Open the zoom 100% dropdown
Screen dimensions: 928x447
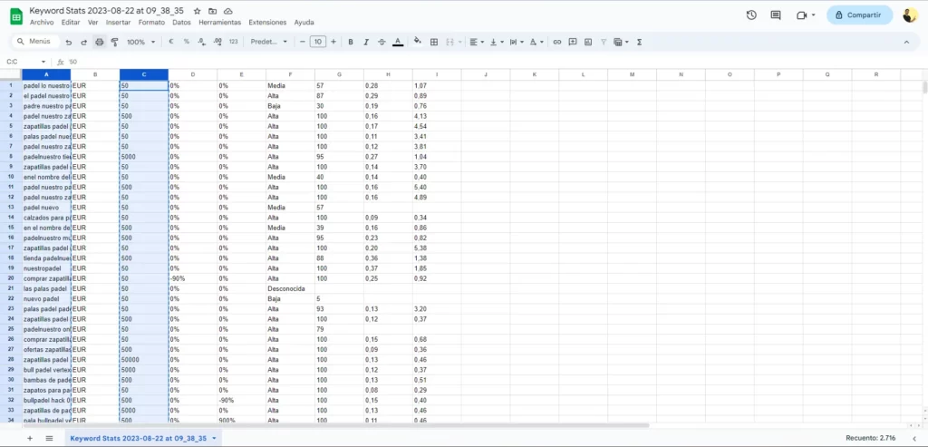click(140, 42)
